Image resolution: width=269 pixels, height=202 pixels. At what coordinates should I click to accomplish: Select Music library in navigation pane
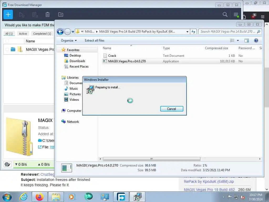tap(74, 88)
